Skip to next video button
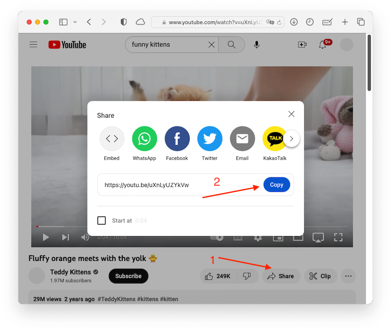 pyautogui.click(x=66, y=237)
